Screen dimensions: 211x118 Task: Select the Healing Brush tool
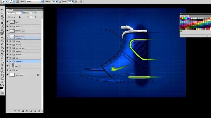2,30
